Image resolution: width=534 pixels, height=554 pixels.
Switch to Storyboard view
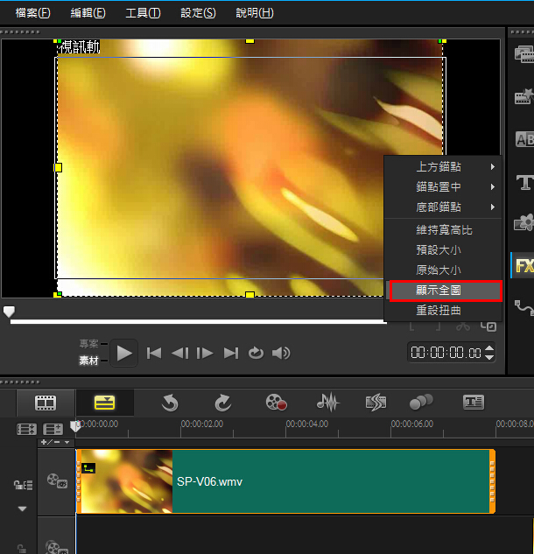(x=46, y=403)
